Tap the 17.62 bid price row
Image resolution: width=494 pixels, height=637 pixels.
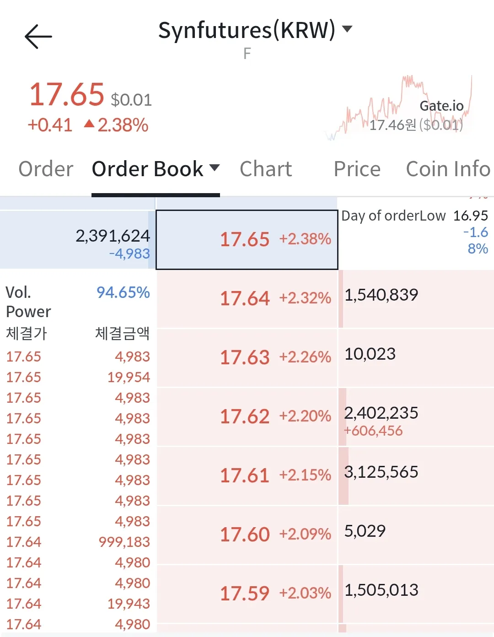tap(247, 416)
